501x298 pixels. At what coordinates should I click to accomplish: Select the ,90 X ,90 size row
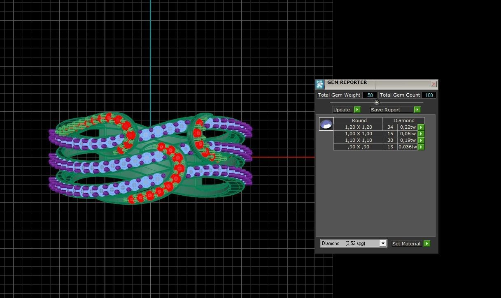[358, 147]
